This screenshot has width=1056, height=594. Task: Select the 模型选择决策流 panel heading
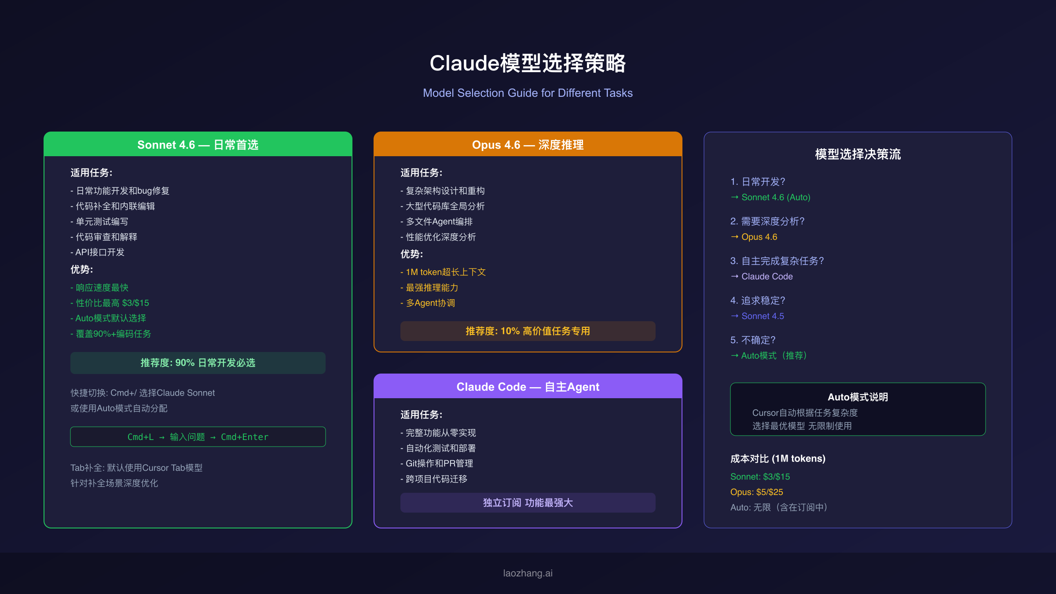pyautogui.click(x=858, y=154)
